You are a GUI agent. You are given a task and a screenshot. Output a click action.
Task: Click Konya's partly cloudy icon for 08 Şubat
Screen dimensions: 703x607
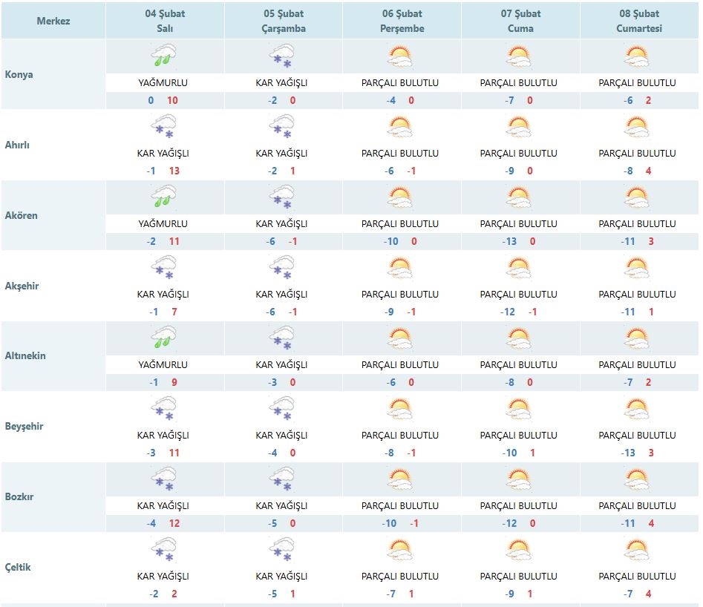tap(637, 56)
